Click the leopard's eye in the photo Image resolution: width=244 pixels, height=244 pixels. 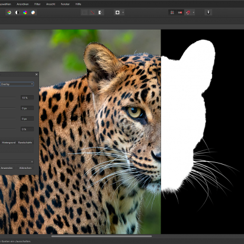coord(134,113)
